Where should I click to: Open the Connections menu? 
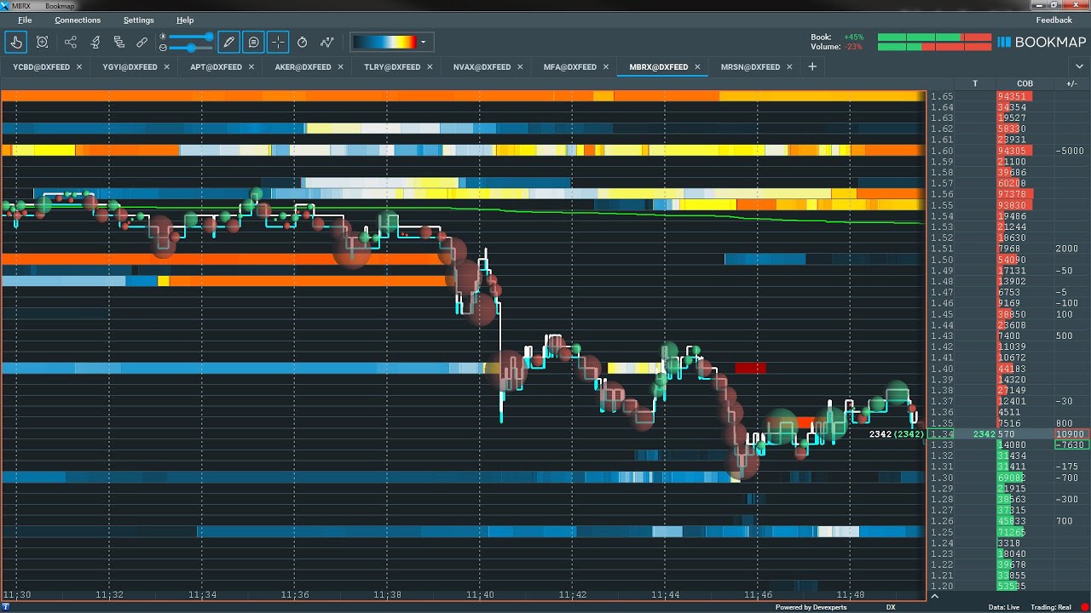click(x=78, y=20)
